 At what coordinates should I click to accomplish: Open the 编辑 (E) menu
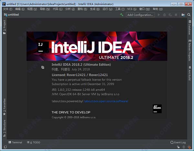(20, 9)
